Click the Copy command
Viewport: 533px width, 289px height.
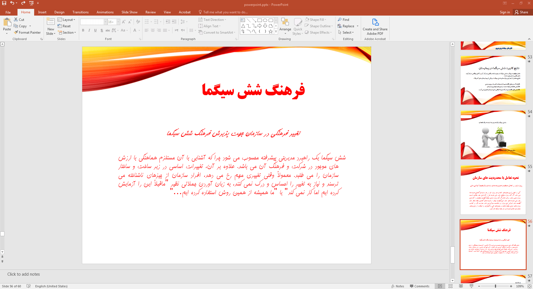20,26
